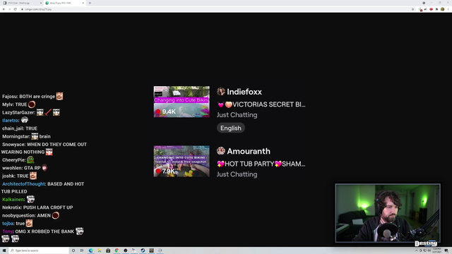Image resolution: width=452 pixels, height=254 pixels.
Task: Click the username Tony in chat
Action: [8, 231]
